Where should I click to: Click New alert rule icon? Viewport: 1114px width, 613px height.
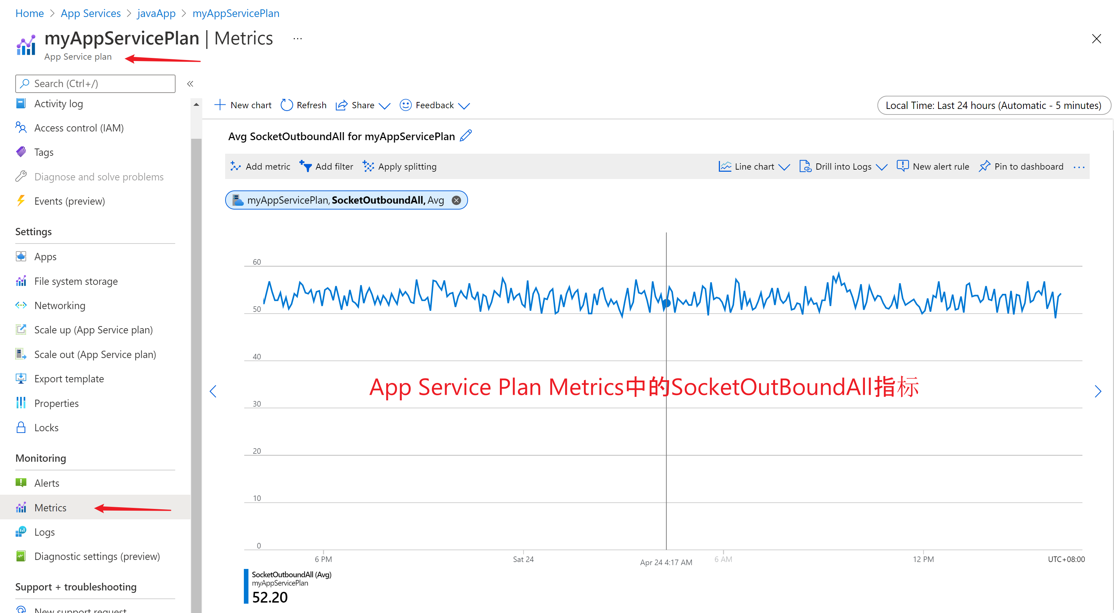[902, 167]
